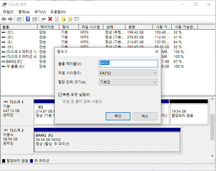Toggle the 빠른 포맷 실행 checkbox
Image resolution: width=216 pixels, height=171 pixels.
click(x=60, y=95)
